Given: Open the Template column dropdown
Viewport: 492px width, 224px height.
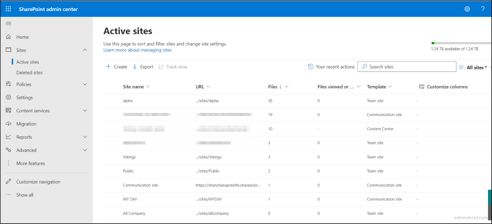Looking at the screenshot, I should (390, 87).
